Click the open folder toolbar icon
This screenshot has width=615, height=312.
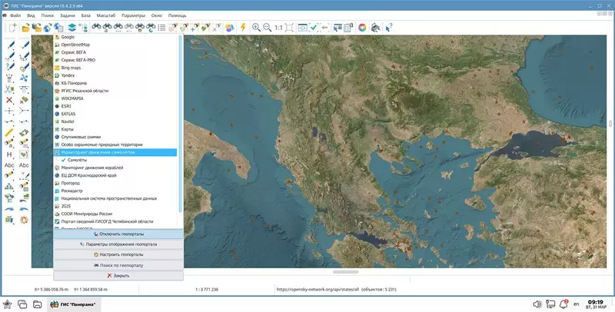point(25,28)
